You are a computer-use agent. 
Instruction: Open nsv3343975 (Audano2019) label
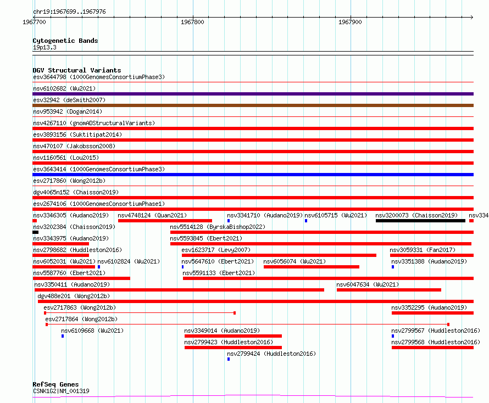(x=71, y=238)
